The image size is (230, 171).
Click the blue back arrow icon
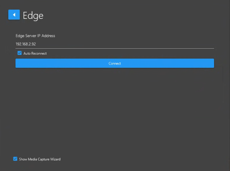click(14, 15)
